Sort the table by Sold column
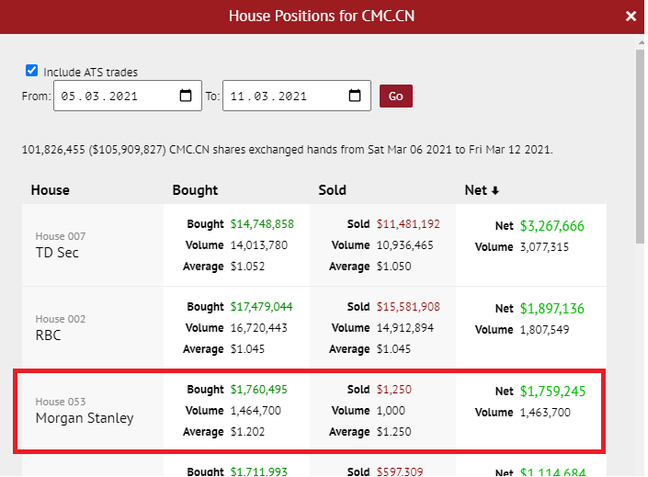Image resolution: width=648 pixels, height=477 pixels. 332,190
